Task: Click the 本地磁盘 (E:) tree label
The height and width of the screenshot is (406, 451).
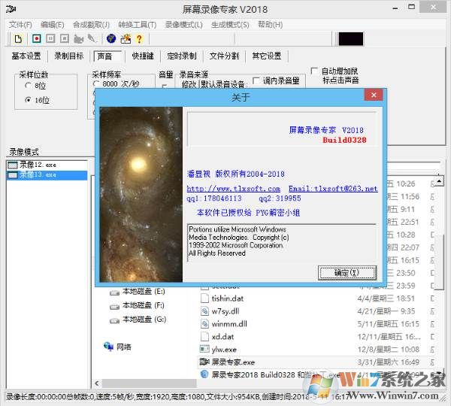Action: 144,292
